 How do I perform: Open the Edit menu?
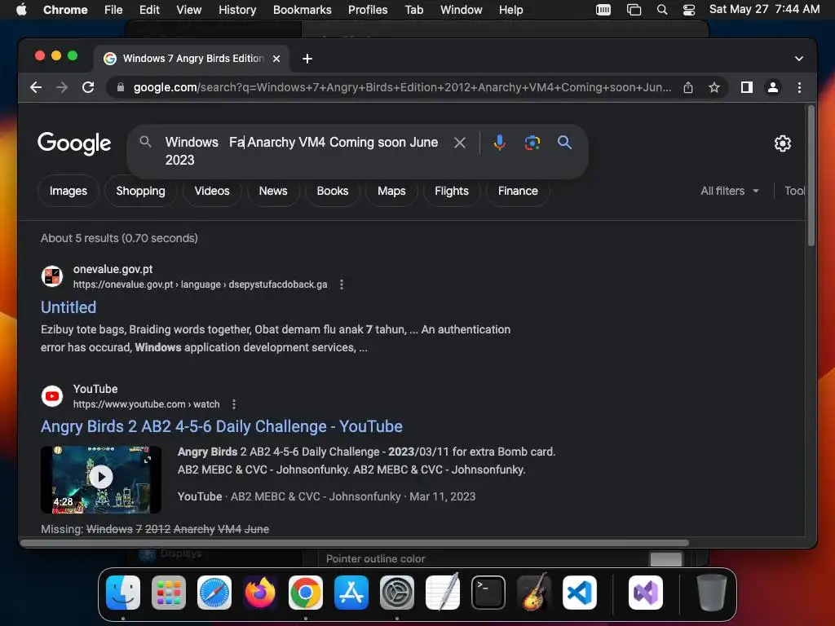(149, 10)
